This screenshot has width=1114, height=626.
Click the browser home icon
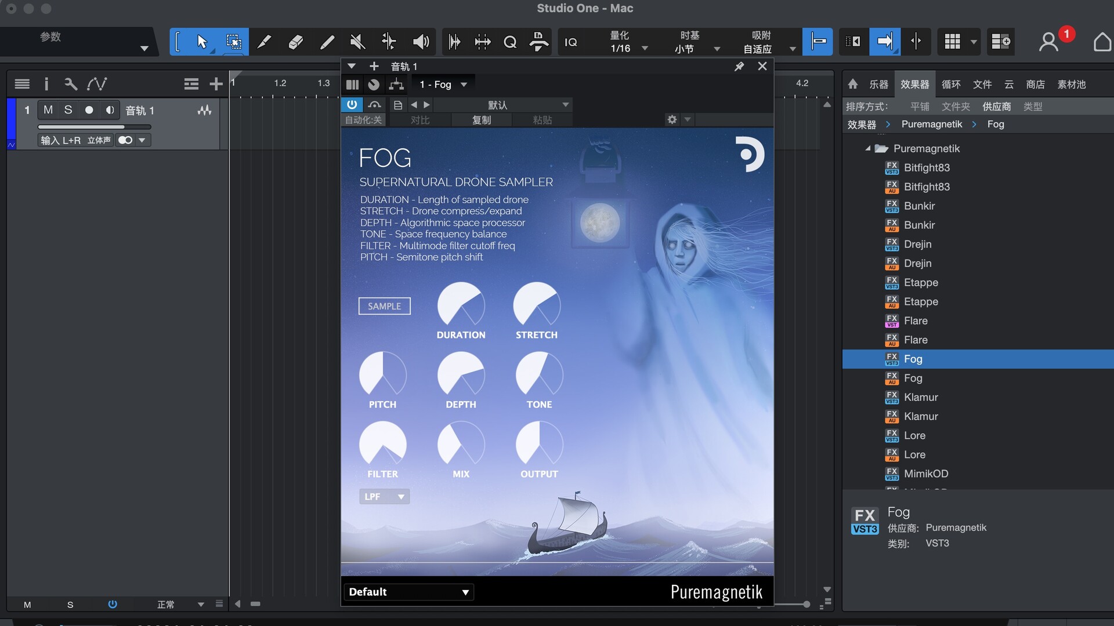[853, 84]
